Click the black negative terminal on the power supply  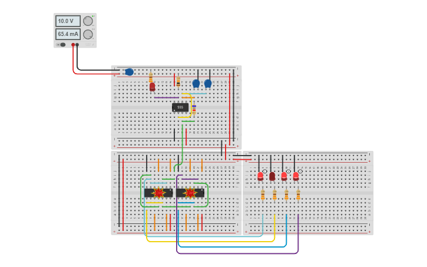[x=77, y=45]
